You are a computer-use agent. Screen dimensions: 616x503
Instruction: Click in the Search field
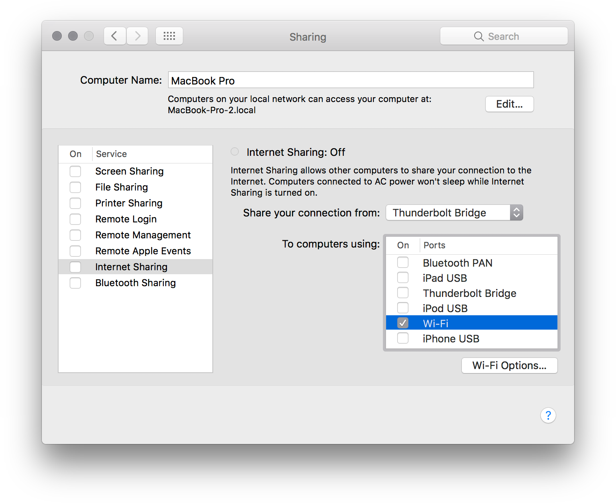[504, 36]
